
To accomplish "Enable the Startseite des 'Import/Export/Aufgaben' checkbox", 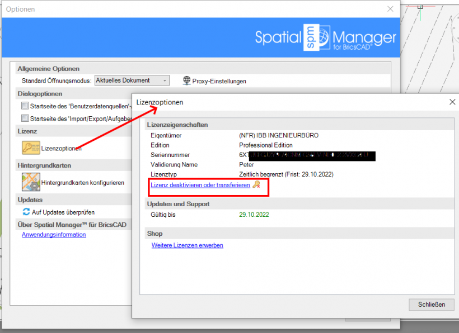I will (25, 118).
